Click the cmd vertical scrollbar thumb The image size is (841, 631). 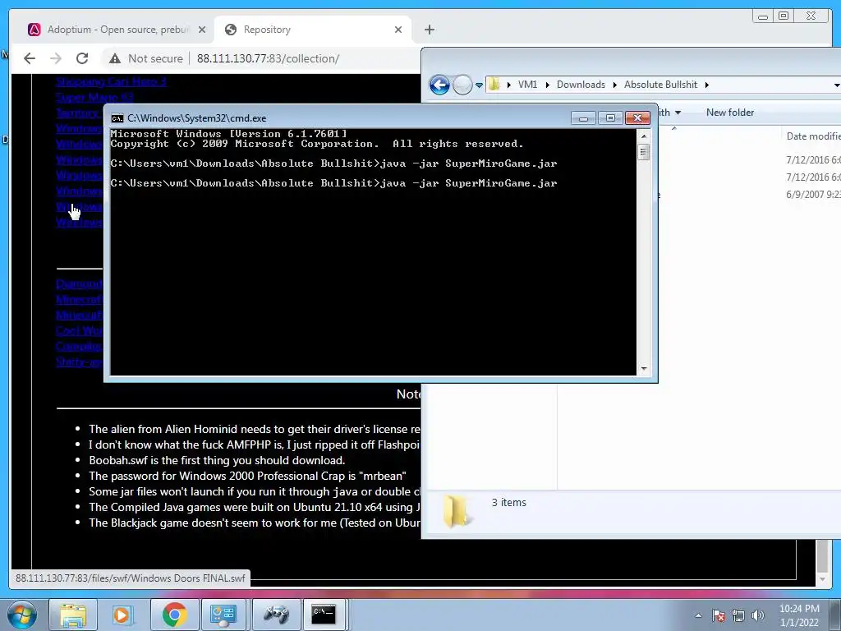[644, 152]
